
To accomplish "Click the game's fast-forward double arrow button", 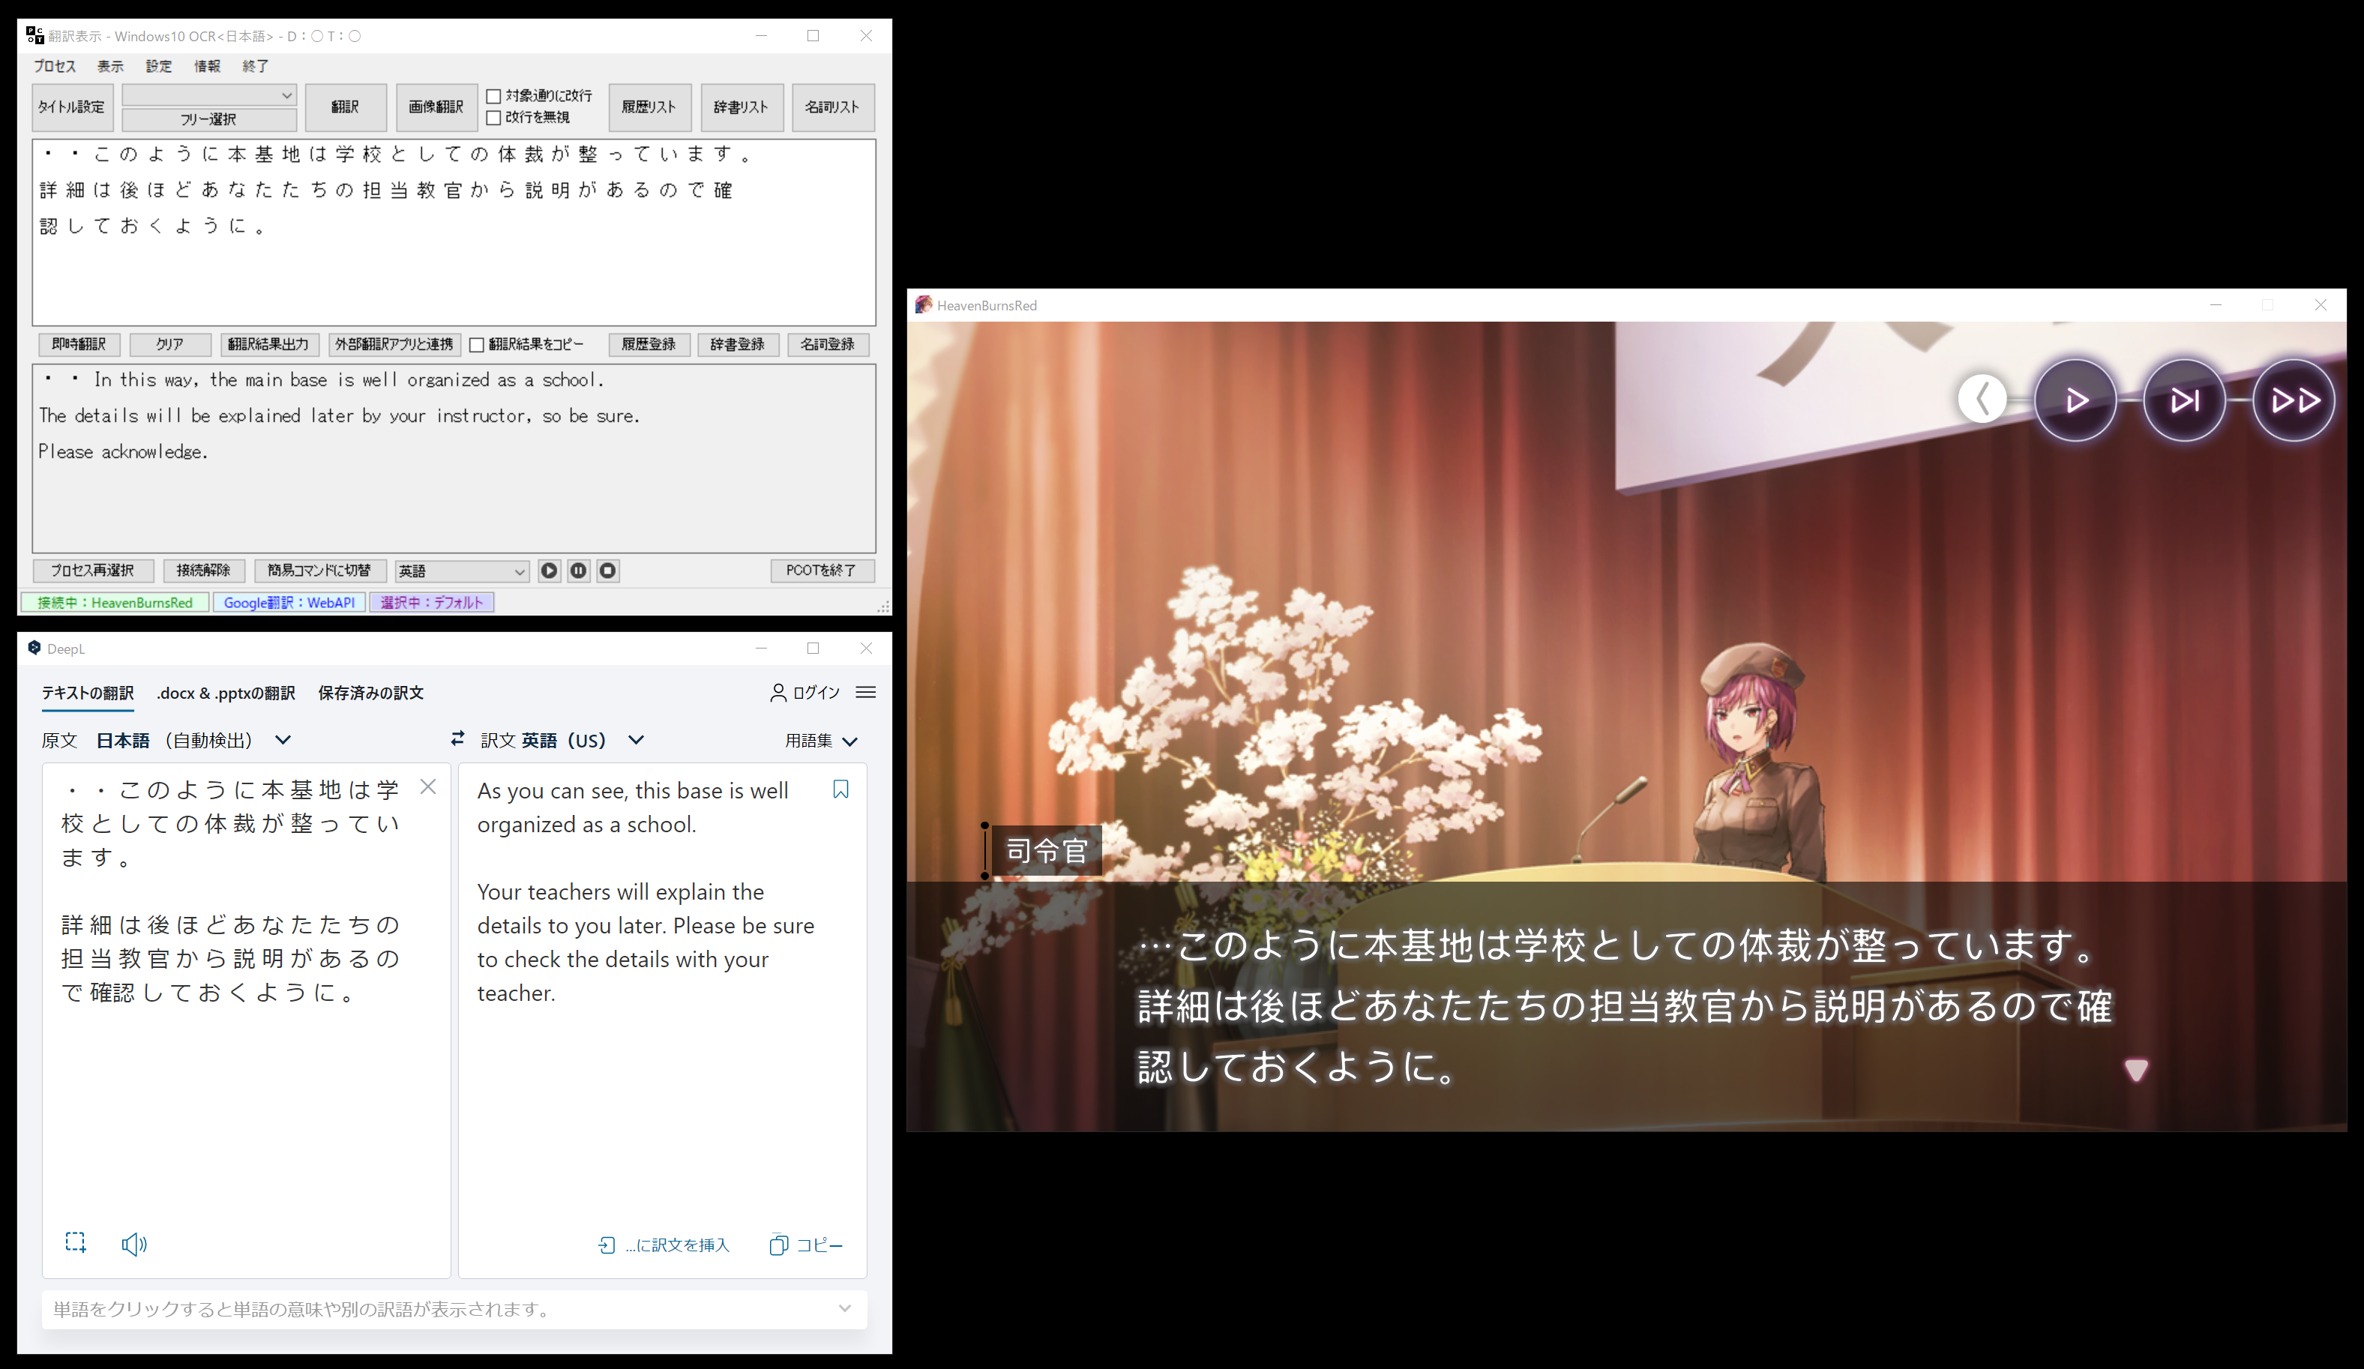I will coord(2294,400).
